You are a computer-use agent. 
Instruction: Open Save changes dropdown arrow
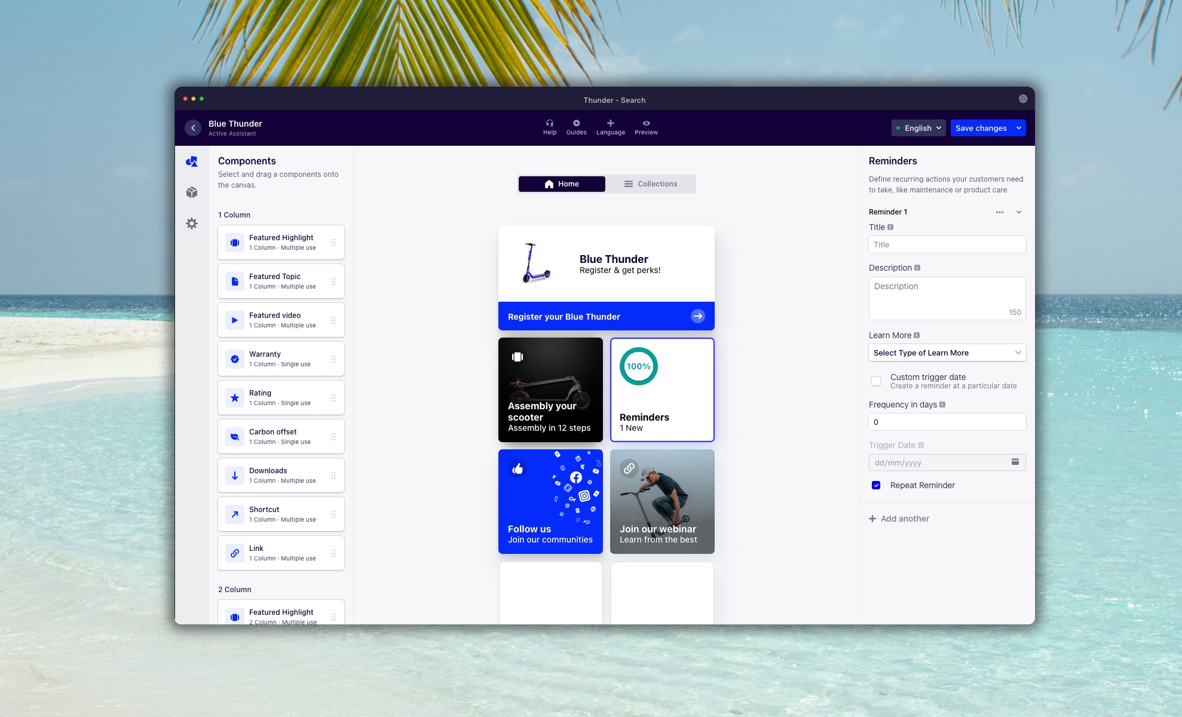tap(1019, 128)
